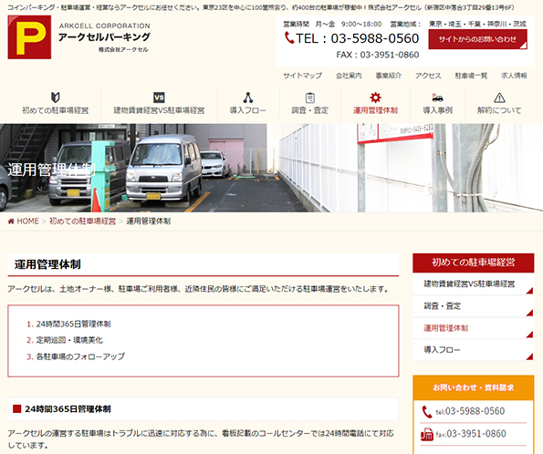543x454 pixels.
Task: Go to HOME via breadcrumb
Action: [27, 222]
